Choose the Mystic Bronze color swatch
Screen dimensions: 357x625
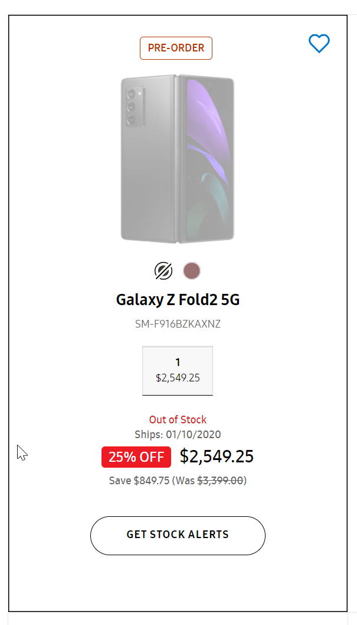[192, 271]
